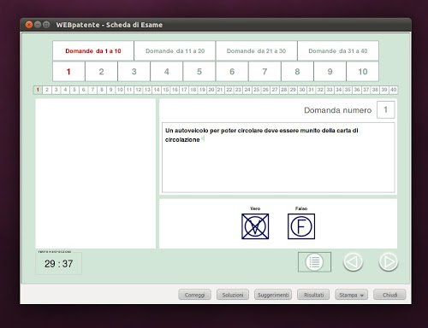The width and height of the screenshot is (428, 328).
Task: Click the Chiudi button
Action: 389,295
